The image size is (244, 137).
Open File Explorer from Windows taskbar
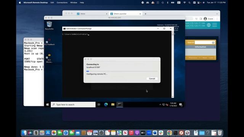tap(113, 105)
